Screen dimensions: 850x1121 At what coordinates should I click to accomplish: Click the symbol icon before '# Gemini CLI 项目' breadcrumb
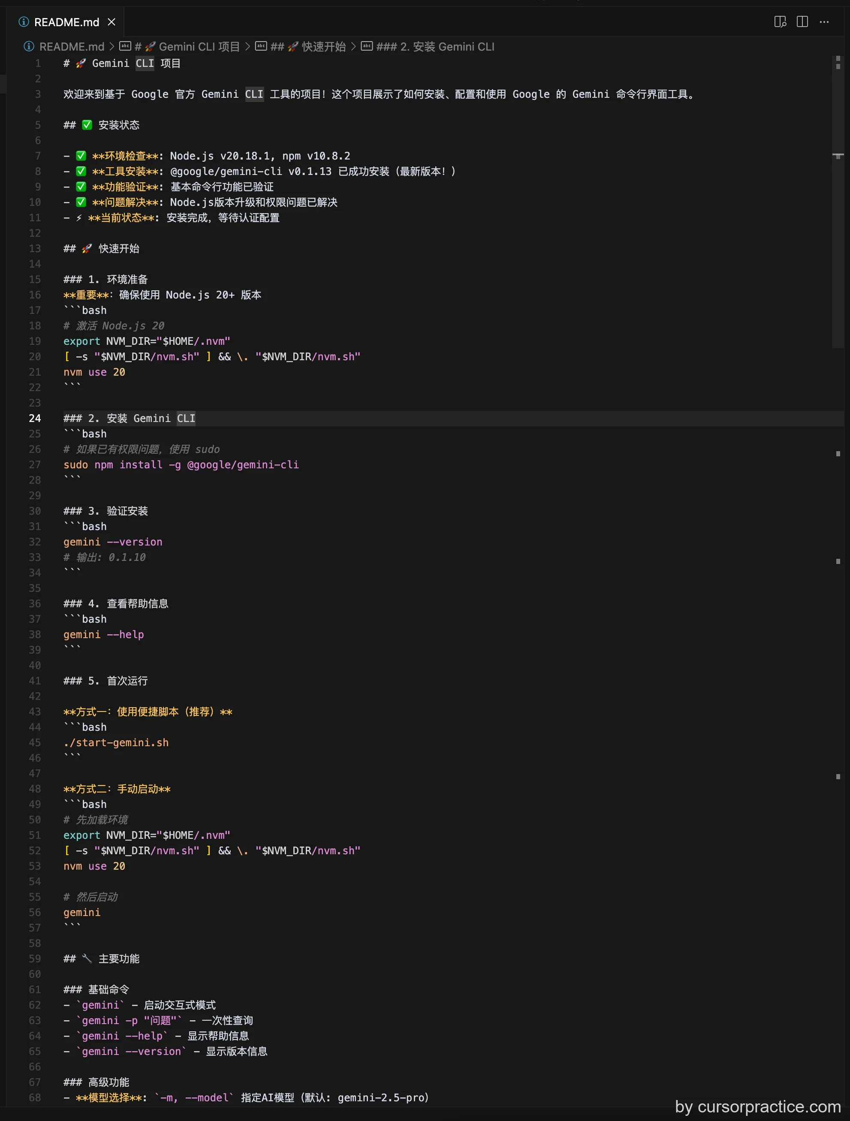125,46
